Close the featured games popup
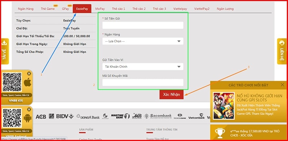This screenshot has width=288, height=141. [283, 85]
